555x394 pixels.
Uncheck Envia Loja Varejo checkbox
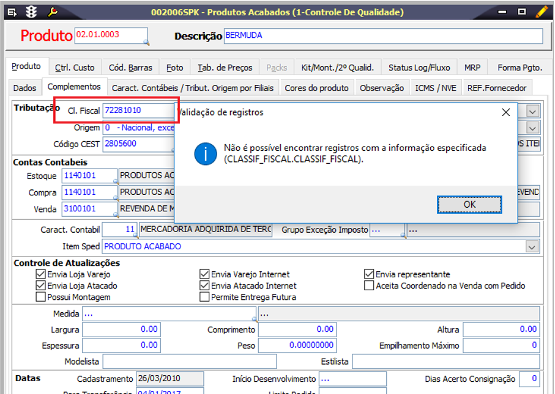[x=41, y=274]
